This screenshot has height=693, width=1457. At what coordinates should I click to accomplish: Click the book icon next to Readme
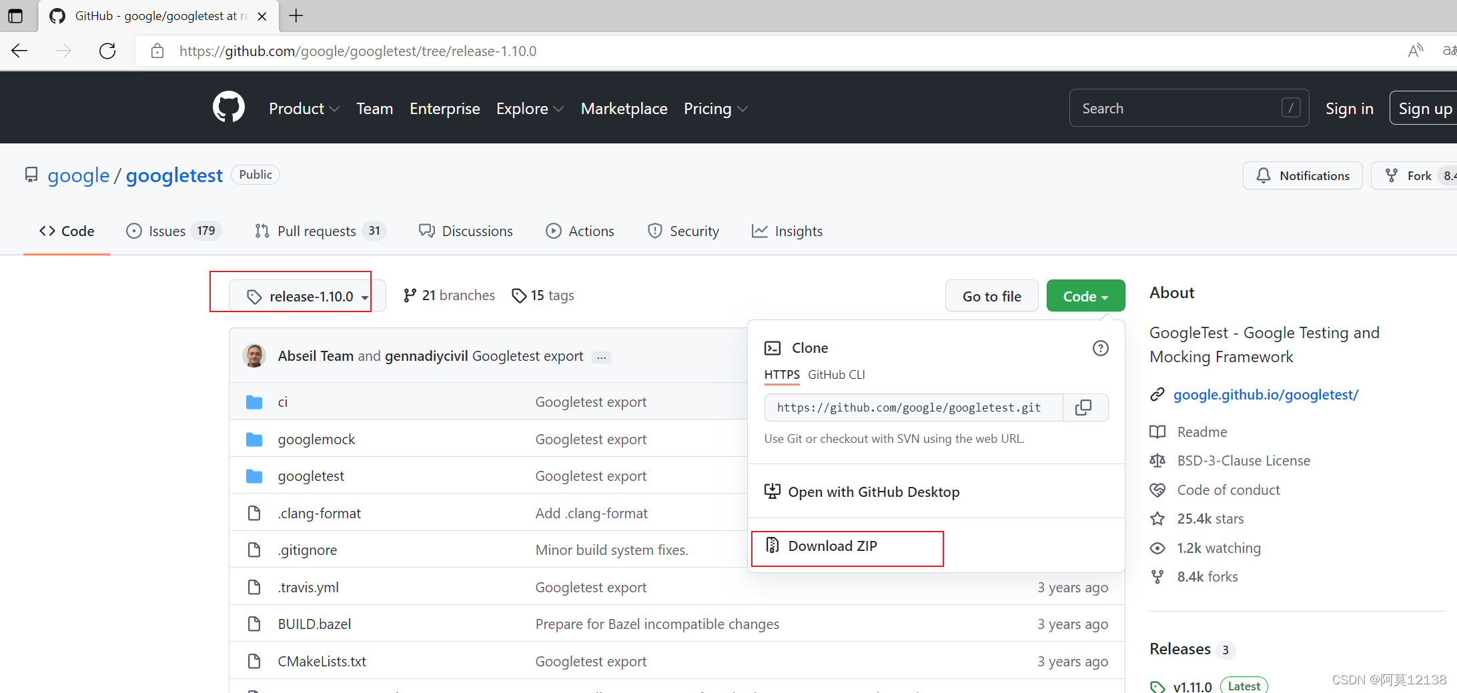pos(1157,432)
